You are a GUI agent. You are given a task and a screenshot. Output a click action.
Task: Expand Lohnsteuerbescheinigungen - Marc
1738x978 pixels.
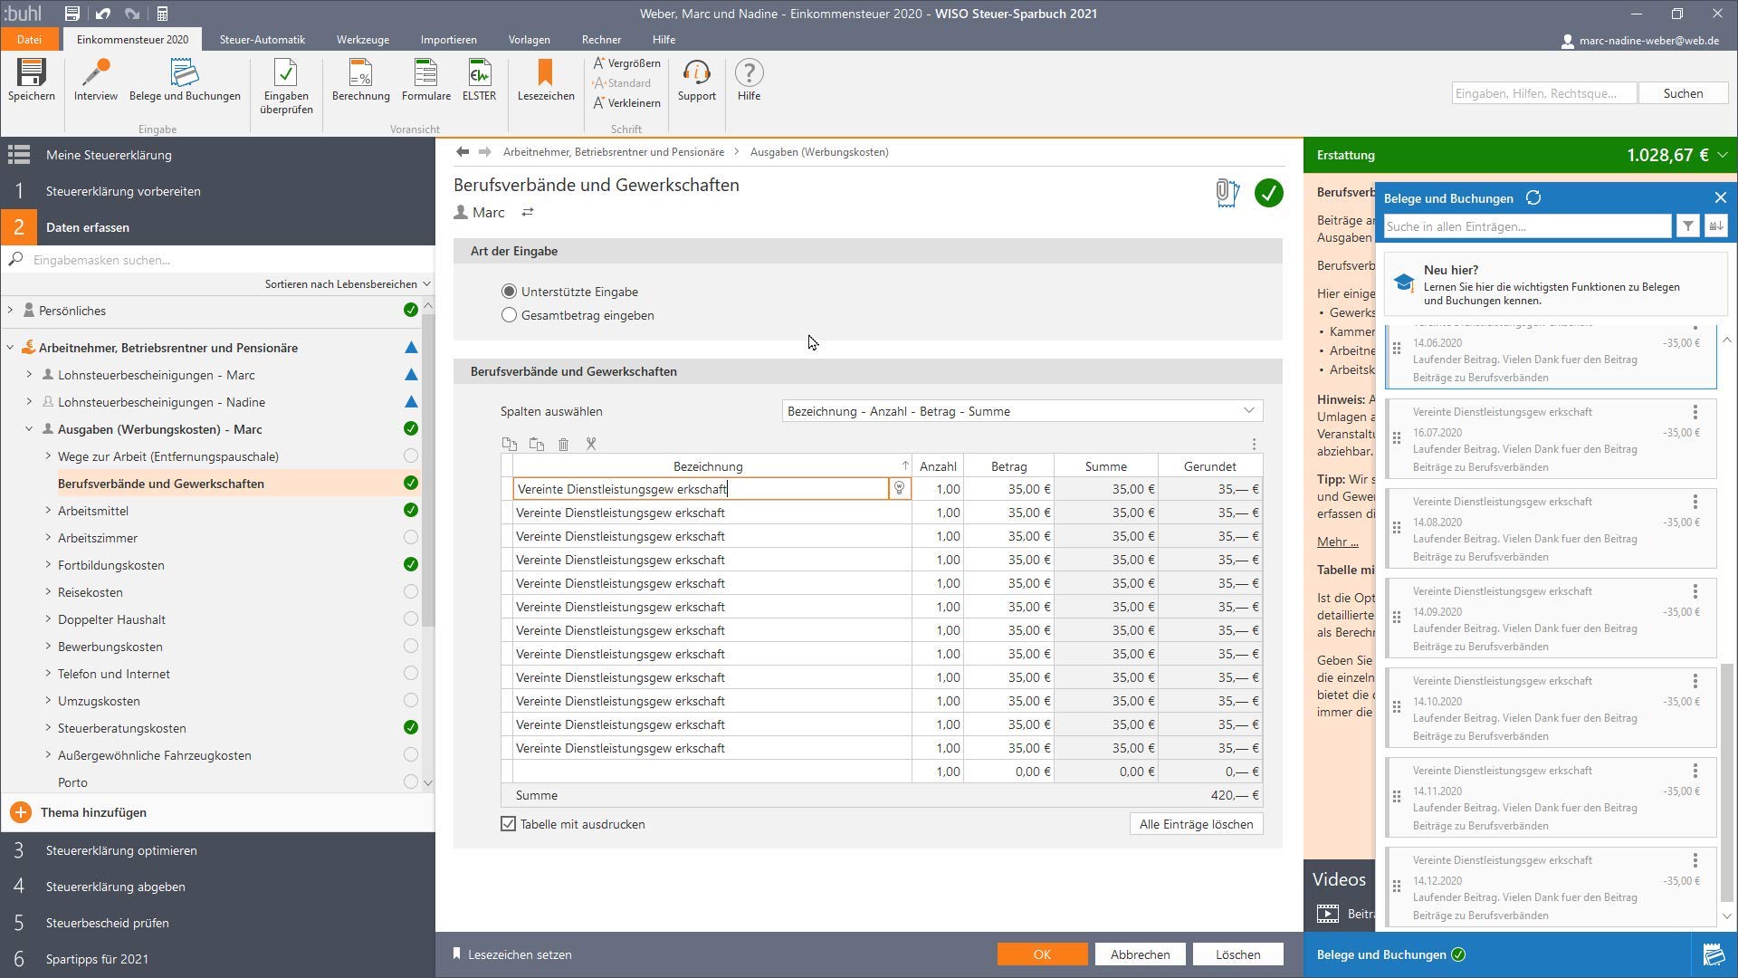coord(29,375)
